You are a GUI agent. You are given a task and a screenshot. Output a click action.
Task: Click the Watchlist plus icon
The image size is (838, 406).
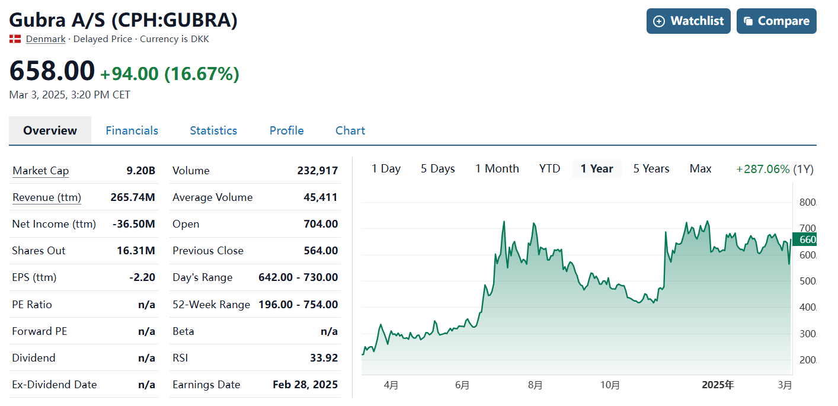(659, 21)
